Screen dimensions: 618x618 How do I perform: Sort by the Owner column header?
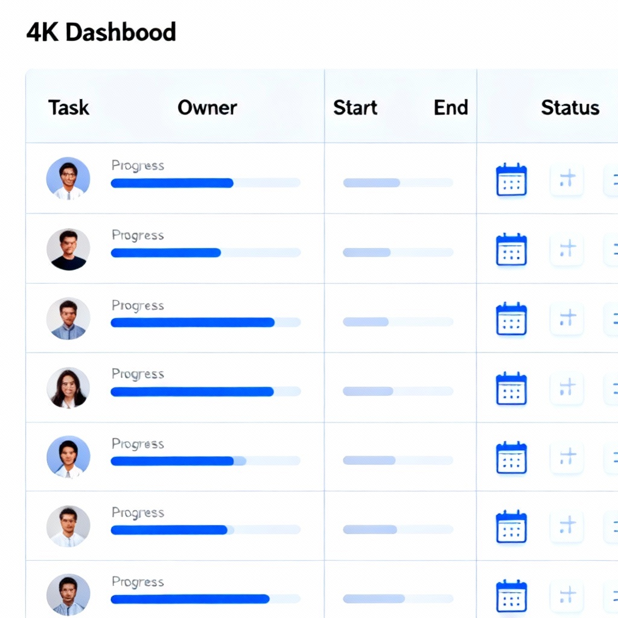tap(207, 107)
